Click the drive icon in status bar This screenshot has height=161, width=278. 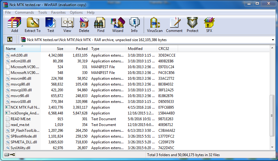point(6,155)
